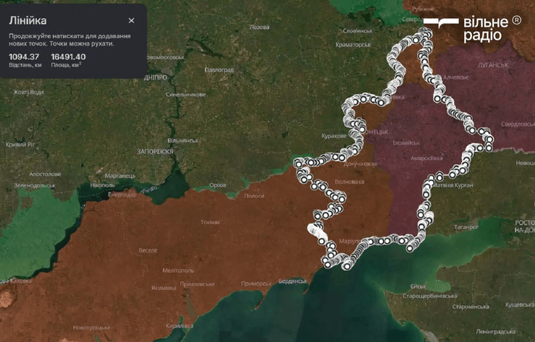
Task: Click the Токмак town label
Action: point(210,222)
